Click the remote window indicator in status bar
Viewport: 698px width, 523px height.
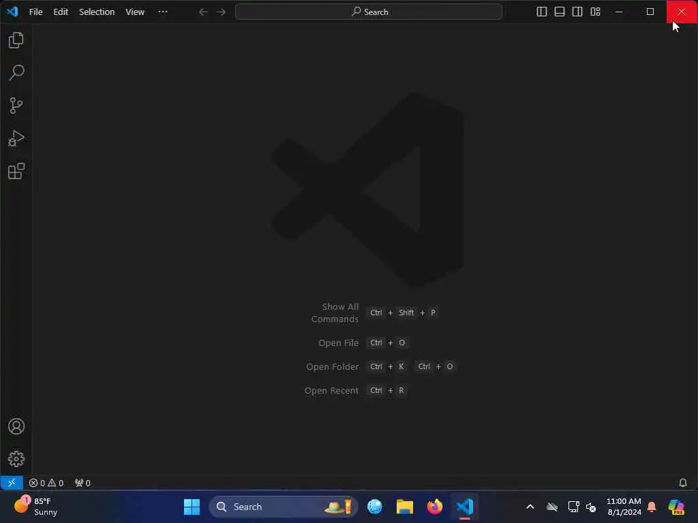12,483
